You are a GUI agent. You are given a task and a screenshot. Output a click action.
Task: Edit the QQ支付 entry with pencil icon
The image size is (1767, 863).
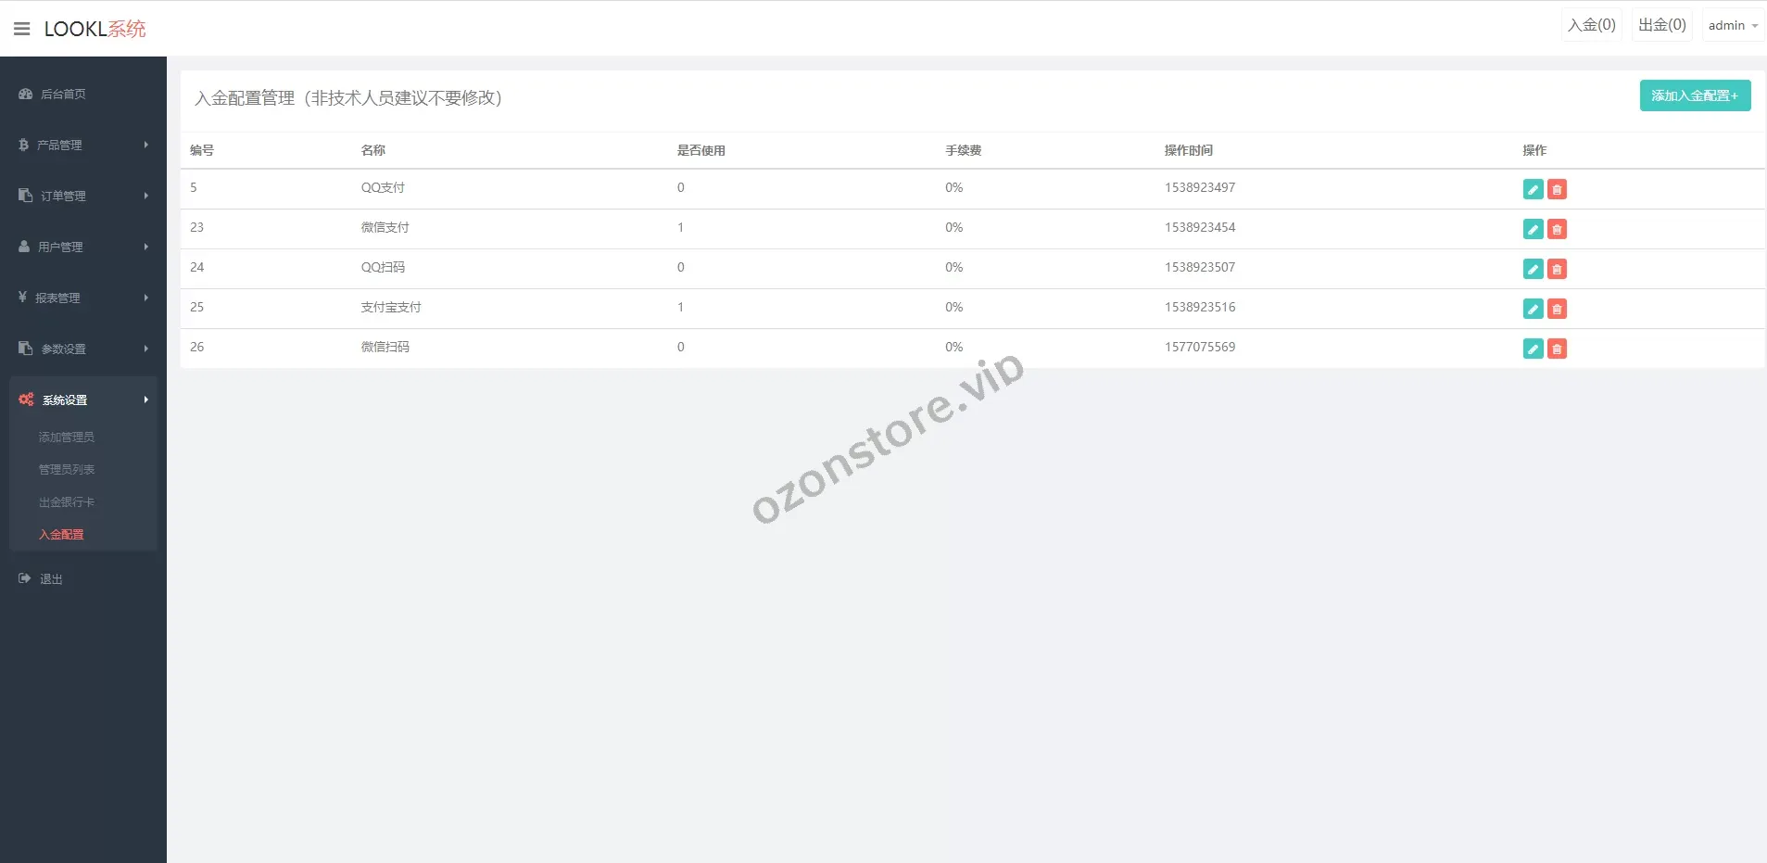click(x=1533, y=189)
